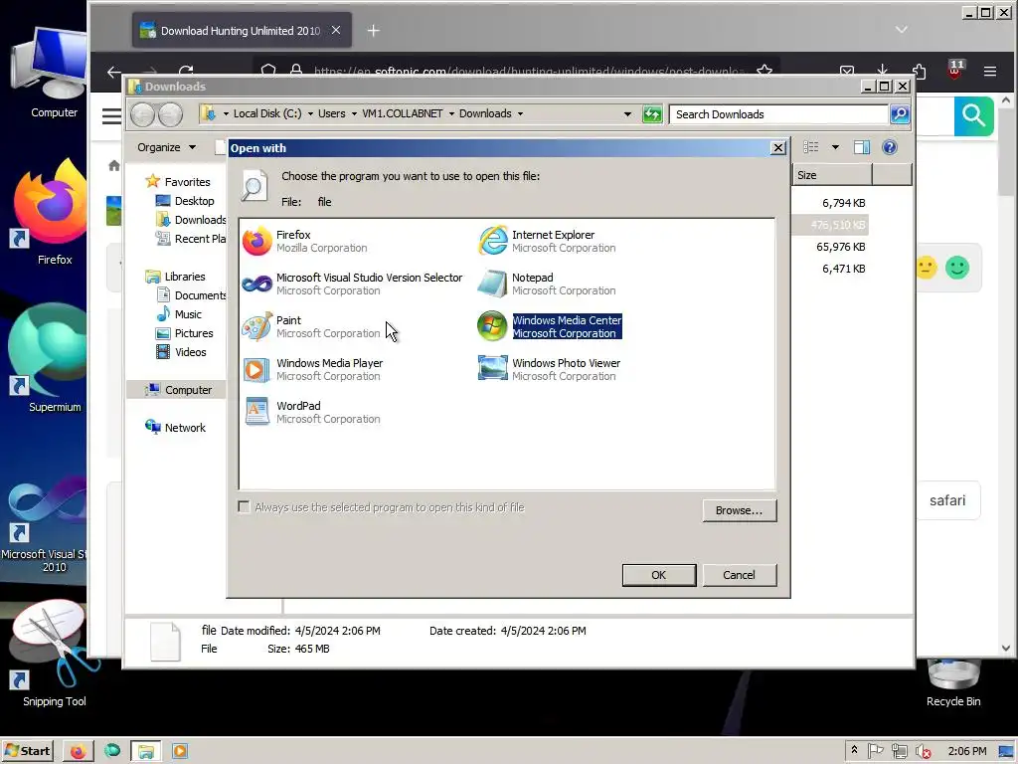Screen dimensions: 1018x764
Task: Sort by the Size column header
Action: [x=831, y=175]
